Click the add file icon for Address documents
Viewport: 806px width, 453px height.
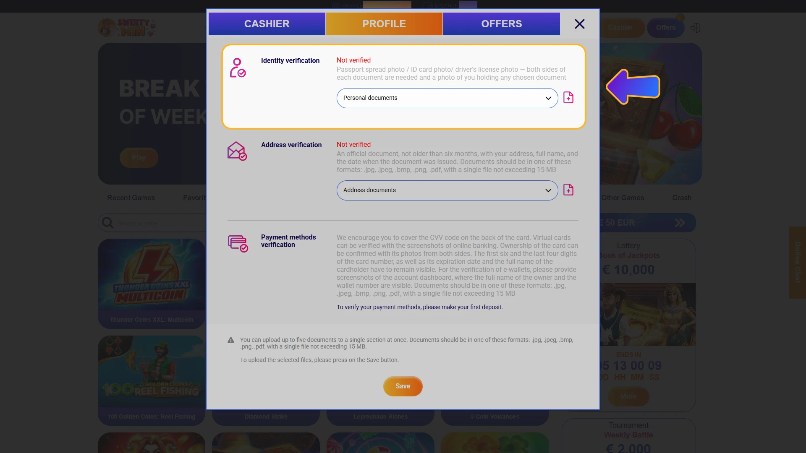[x=568, y=190]
